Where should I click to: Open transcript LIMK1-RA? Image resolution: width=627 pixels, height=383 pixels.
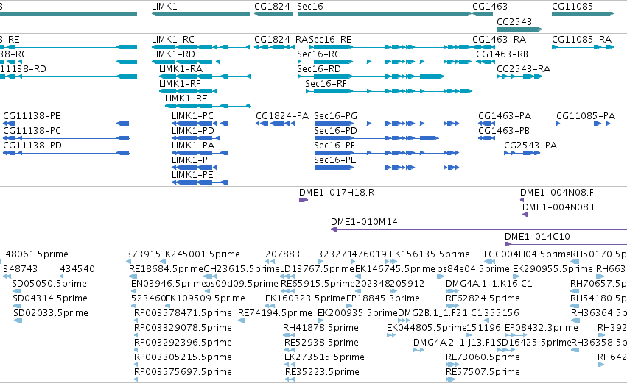pos(205,76)
